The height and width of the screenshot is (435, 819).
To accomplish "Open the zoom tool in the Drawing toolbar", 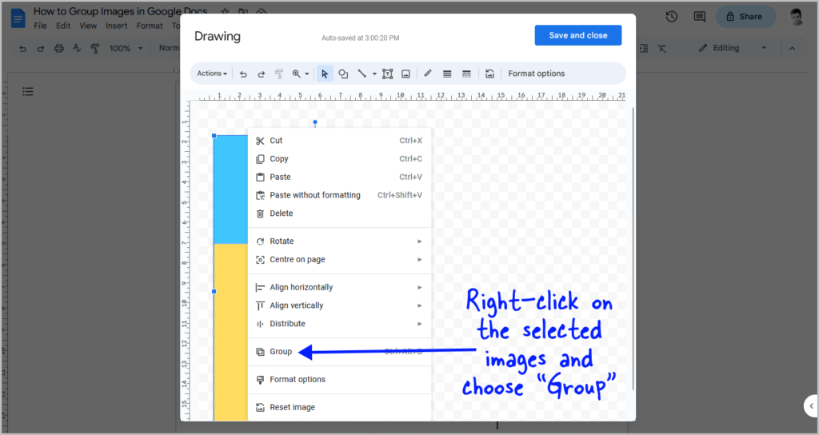I will [296, 74].
